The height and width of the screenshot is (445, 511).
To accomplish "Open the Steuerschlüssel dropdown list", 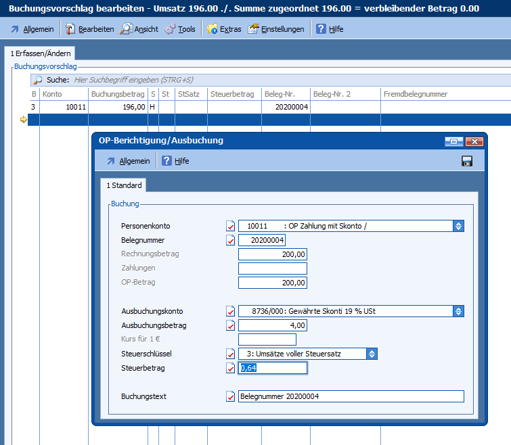I will click(372, 354).
